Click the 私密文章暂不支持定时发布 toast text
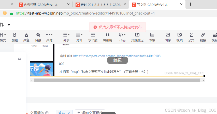 pyautogui.click(x=120, y=27)
